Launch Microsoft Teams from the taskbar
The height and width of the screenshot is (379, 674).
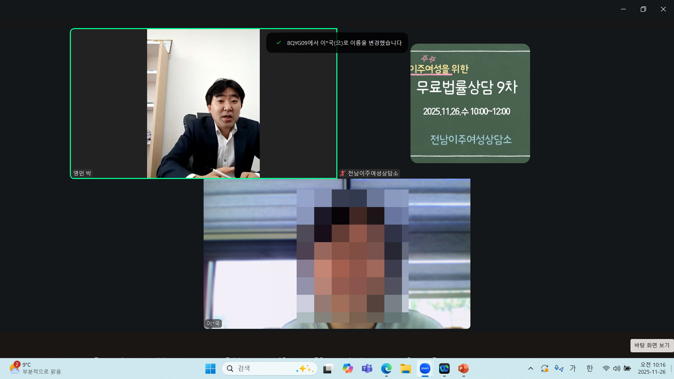tap(367, 368)
